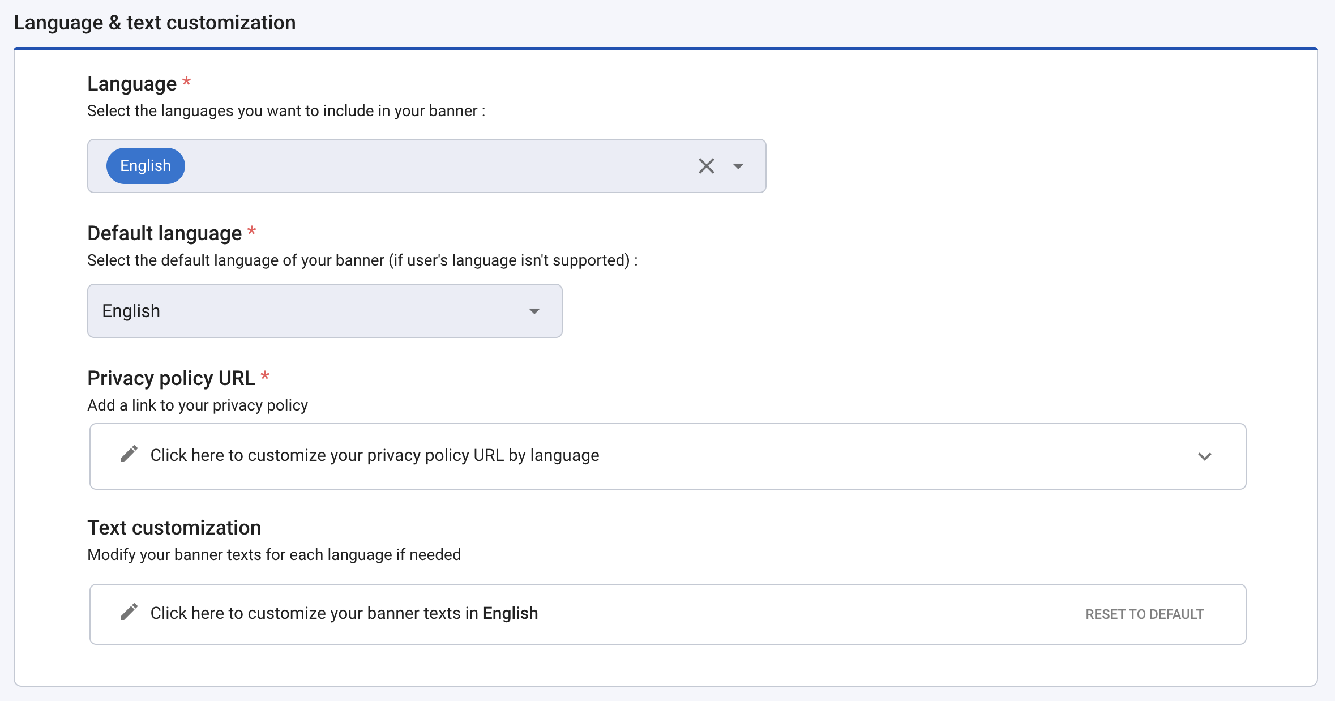
Task: Click the pencil icon for banner text customization
Action: (129, 613)
